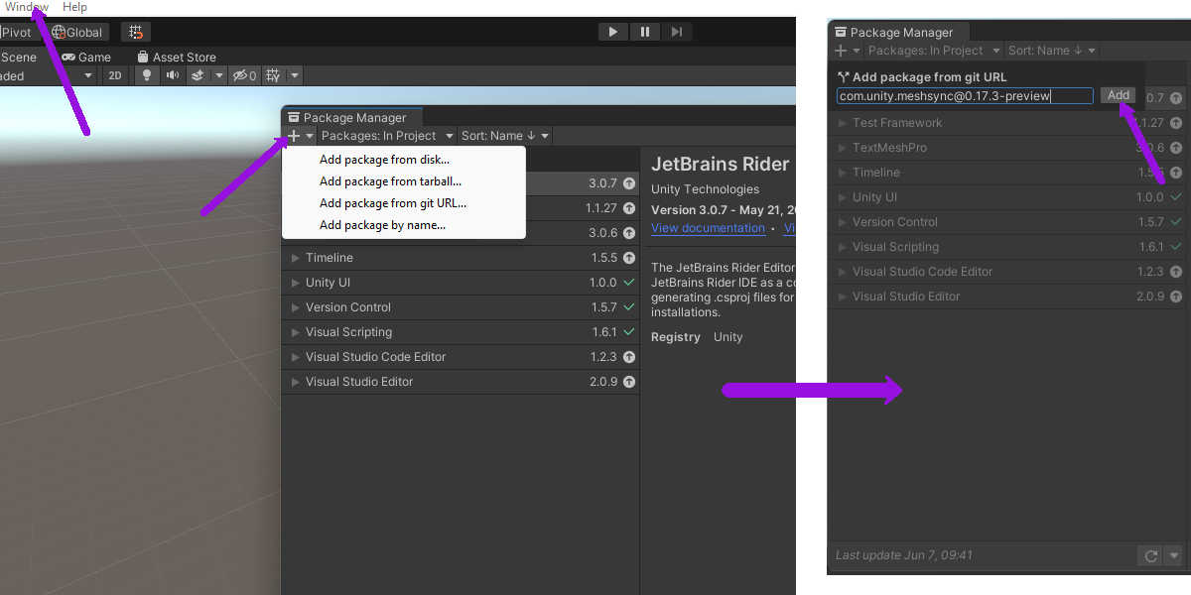Open the View documentation link
The width and height of the screenshot is (1191, 595).
pos(708,228)
